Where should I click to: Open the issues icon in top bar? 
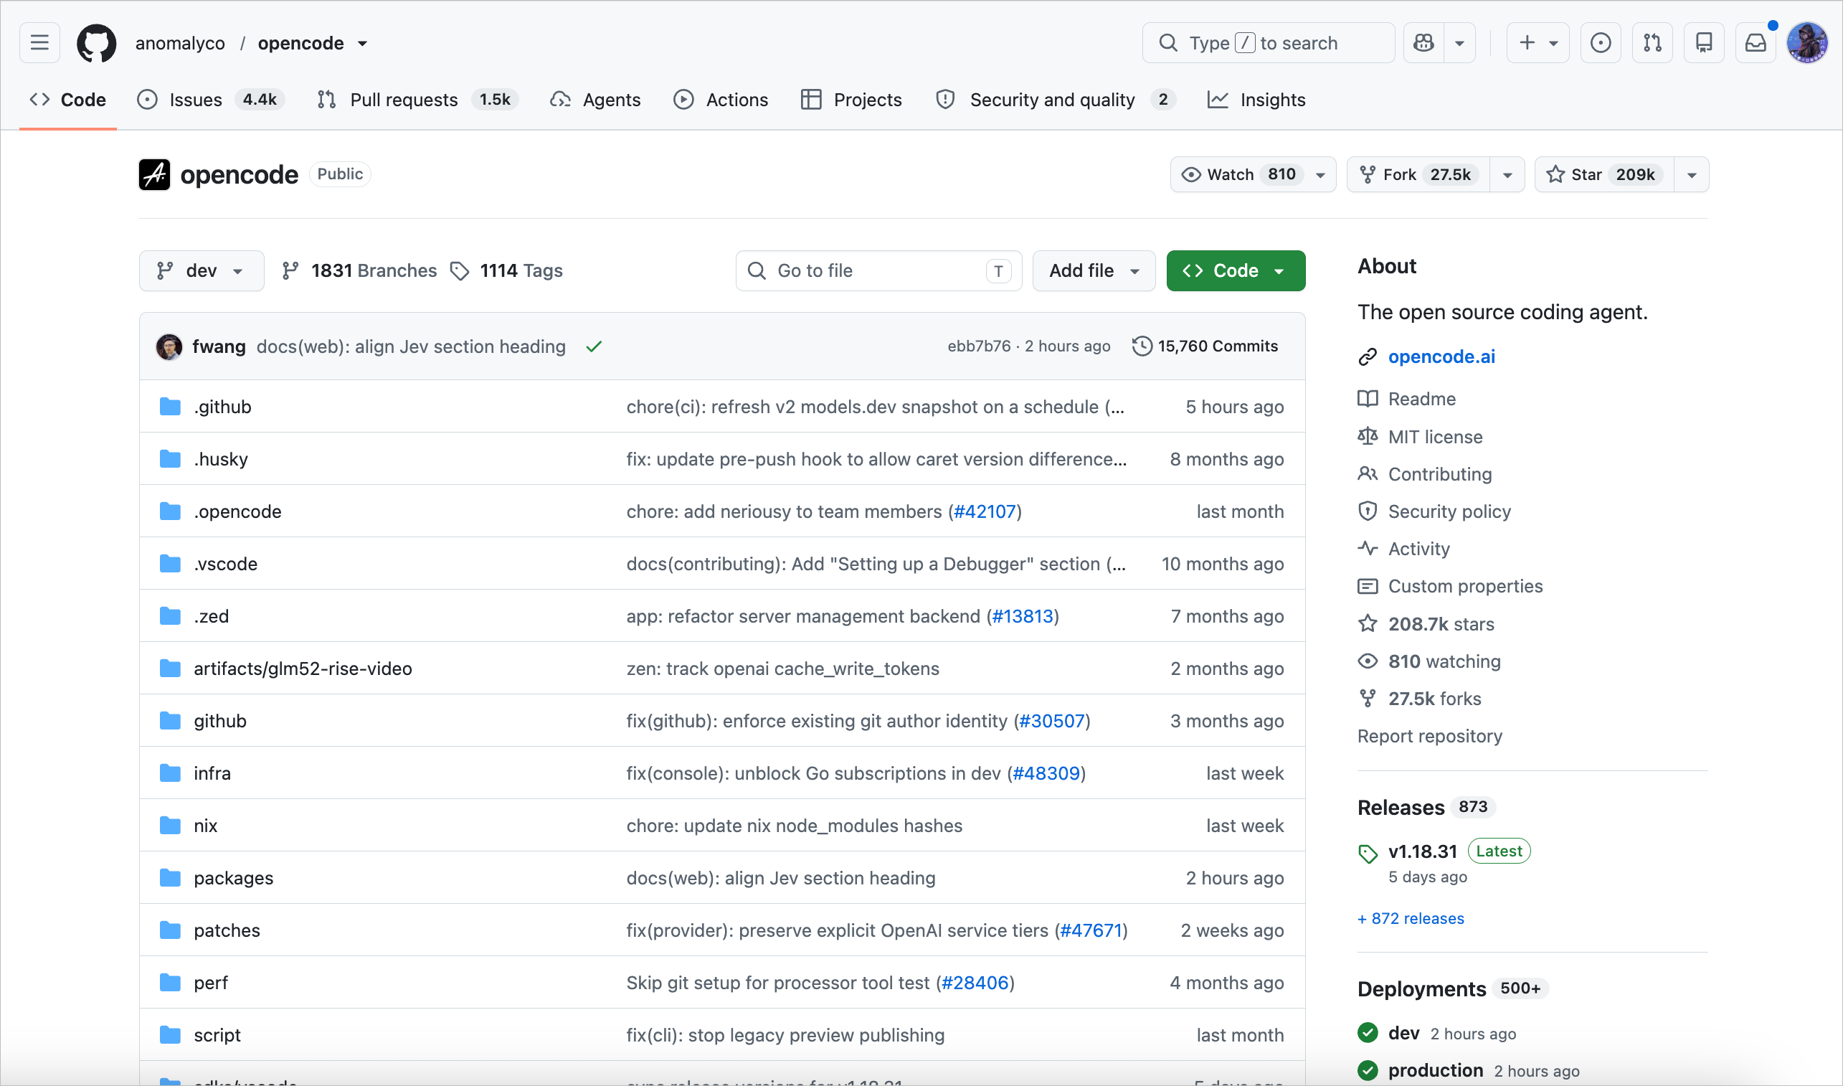point(1600,43)
